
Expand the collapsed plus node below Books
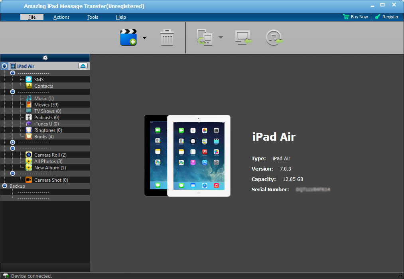tap(13, 142)
